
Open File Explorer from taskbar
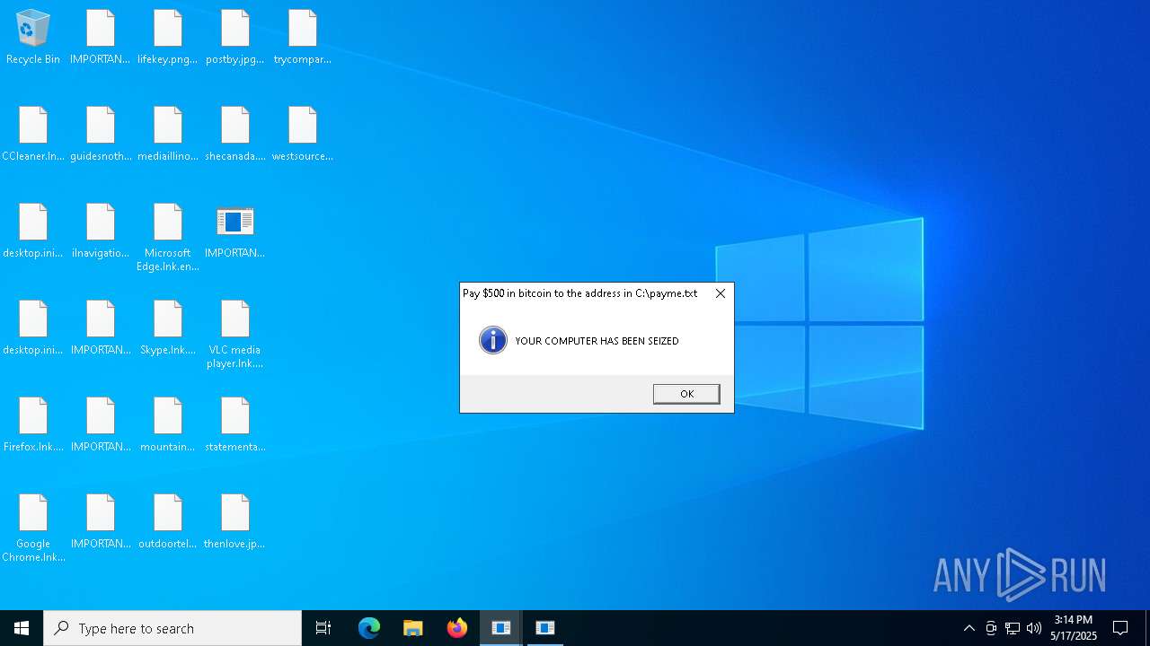point(413,628)
